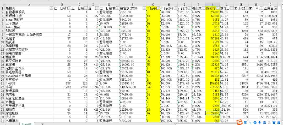Open the emoji face icon in IME bar
The width and height of the screenshot is (283, 125).
[x=255, y=123]
